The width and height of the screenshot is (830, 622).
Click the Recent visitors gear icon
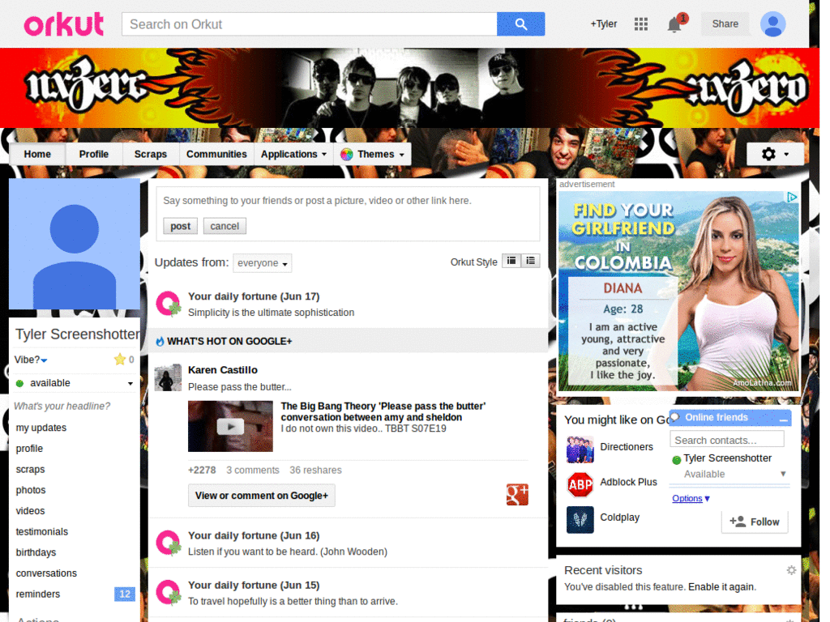(x=791, y=570)
